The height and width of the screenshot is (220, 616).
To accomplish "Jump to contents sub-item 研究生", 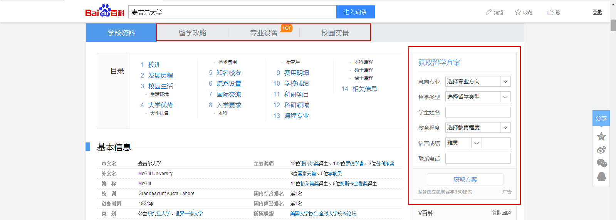I will tap(293, 62).
